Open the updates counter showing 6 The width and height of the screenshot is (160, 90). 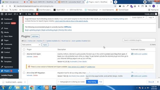[16, 14]
